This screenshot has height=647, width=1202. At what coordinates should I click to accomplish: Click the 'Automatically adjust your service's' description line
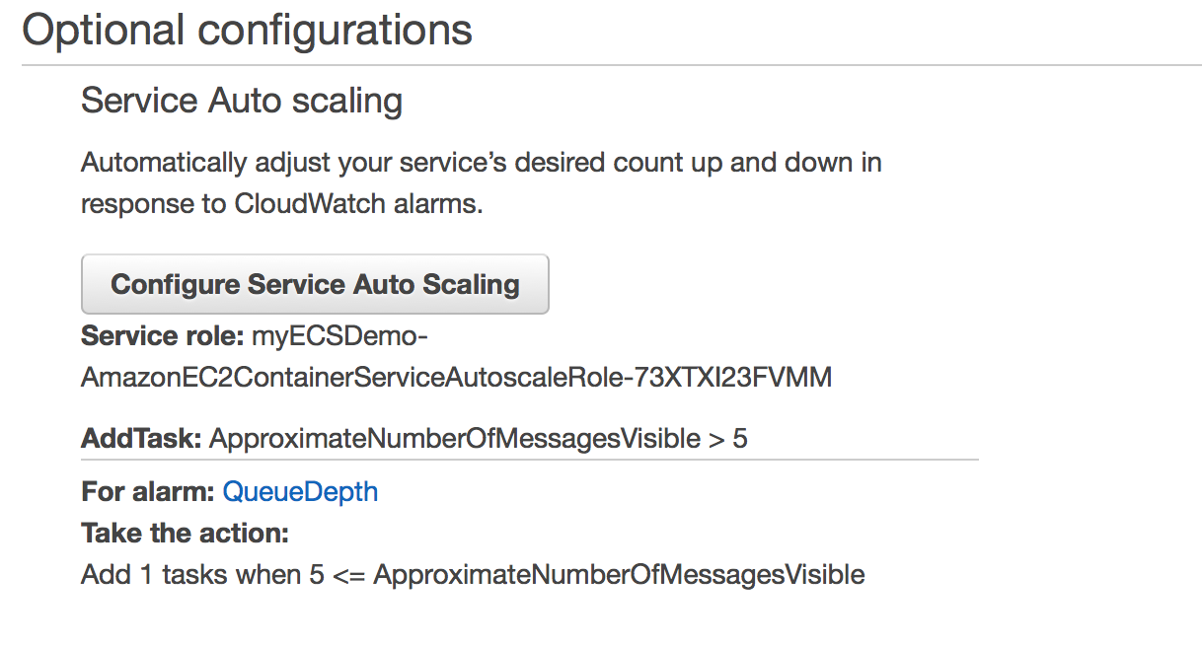point(482,163)
